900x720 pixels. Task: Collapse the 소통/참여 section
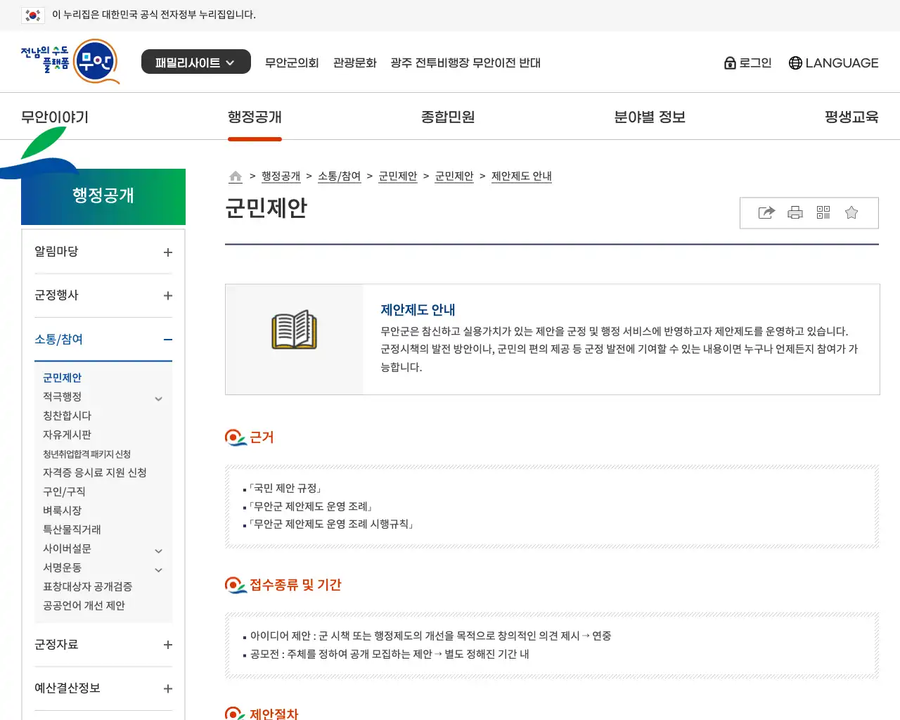(167, 340)
